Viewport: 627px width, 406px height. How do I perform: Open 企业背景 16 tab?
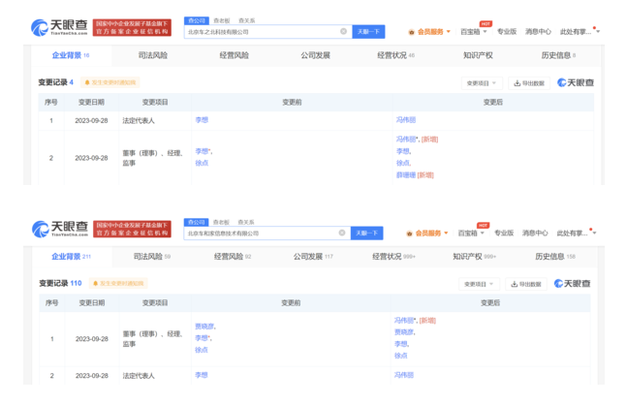point(71,55)
